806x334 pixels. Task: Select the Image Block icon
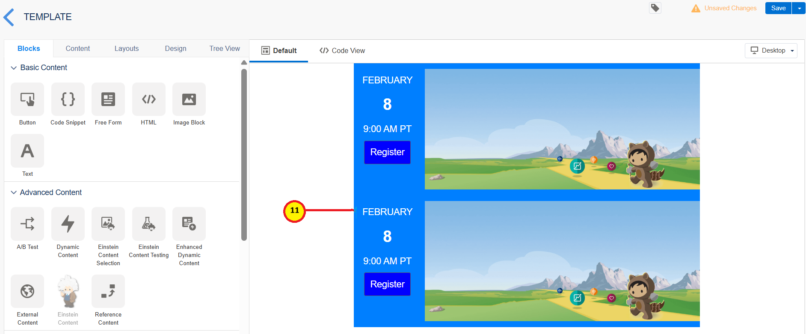click(x=189, y=99)
